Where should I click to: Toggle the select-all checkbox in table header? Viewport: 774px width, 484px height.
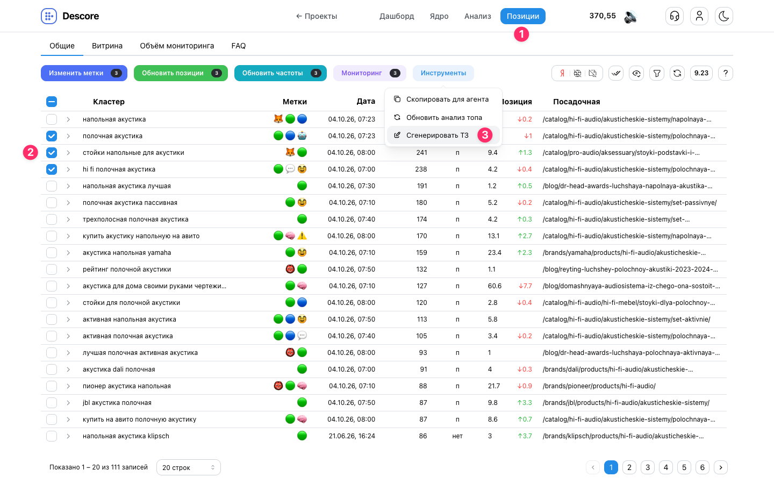[52, 102]
